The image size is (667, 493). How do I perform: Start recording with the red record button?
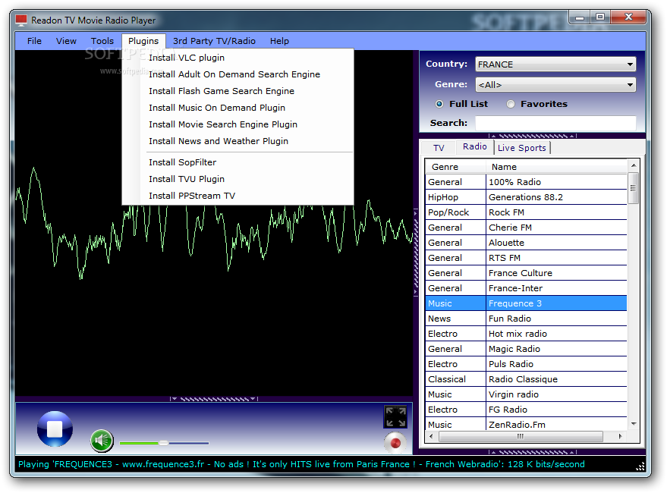coord(395,443)
